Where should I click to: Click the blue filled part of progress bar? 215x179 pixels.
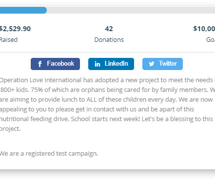23,10
